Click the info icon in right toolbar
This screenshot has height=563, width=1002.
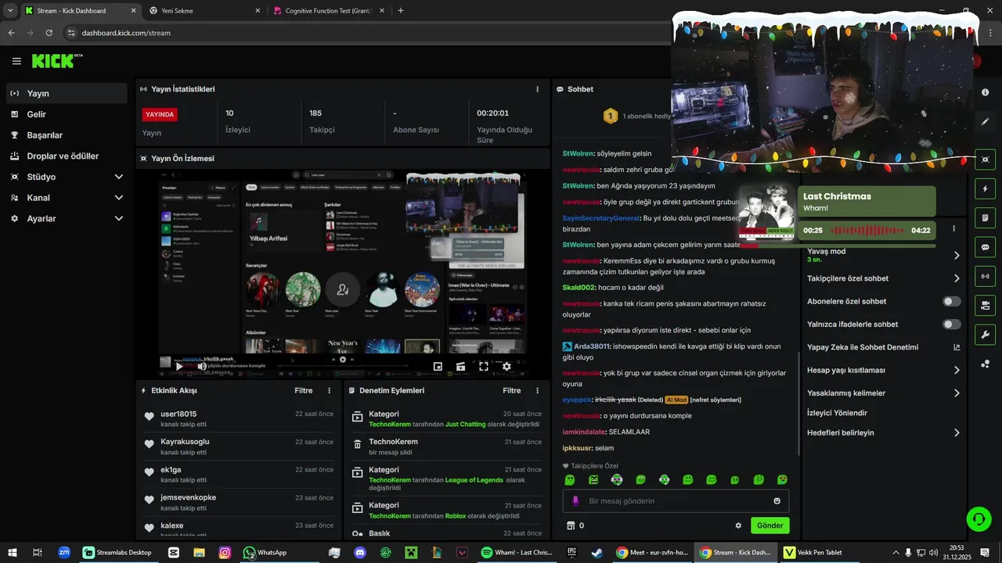point(985,92)
